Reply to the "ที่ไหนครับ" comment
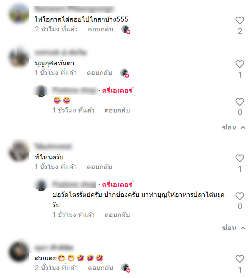The height and width of the screenshot is (278, 250). coord(99,167)
